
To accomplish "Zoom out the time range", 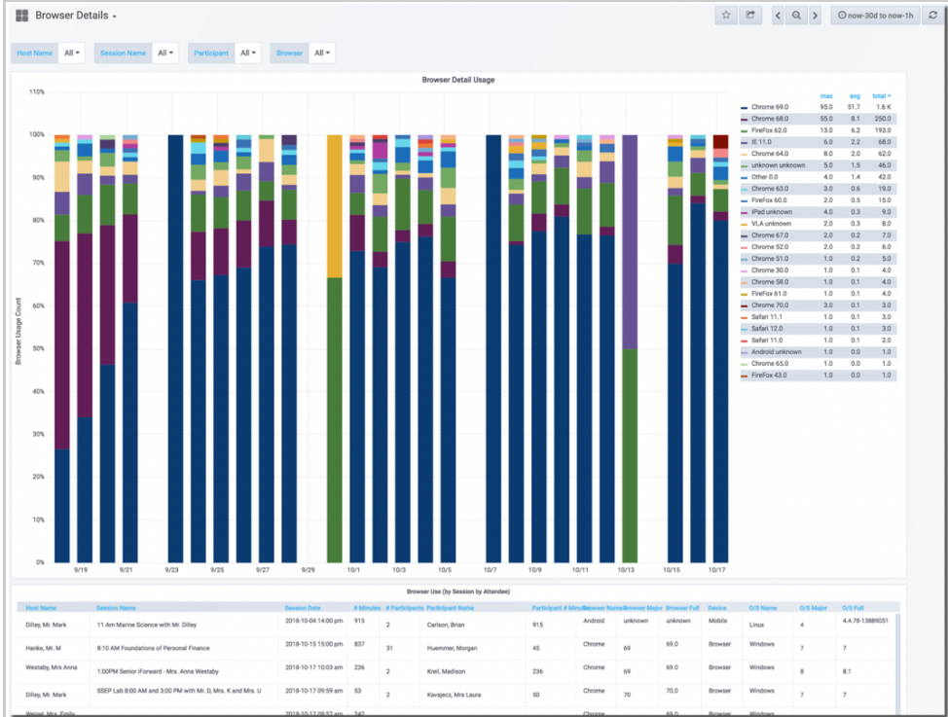I will [x=796, y=16].
